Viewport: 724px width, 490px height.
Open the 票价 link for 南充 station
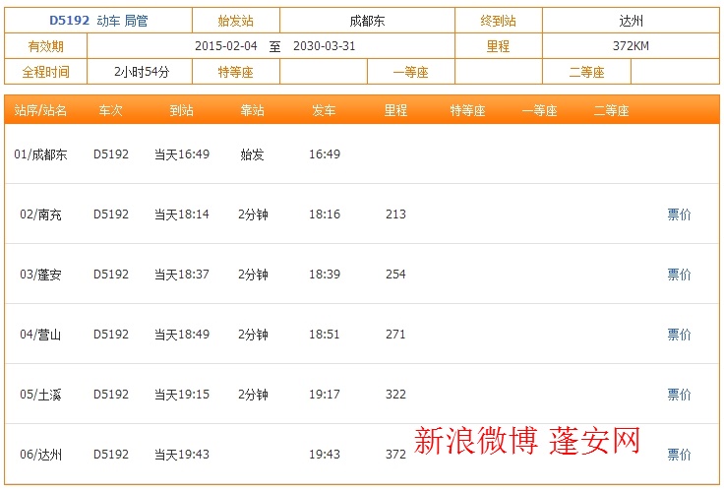tap(679, 214)
